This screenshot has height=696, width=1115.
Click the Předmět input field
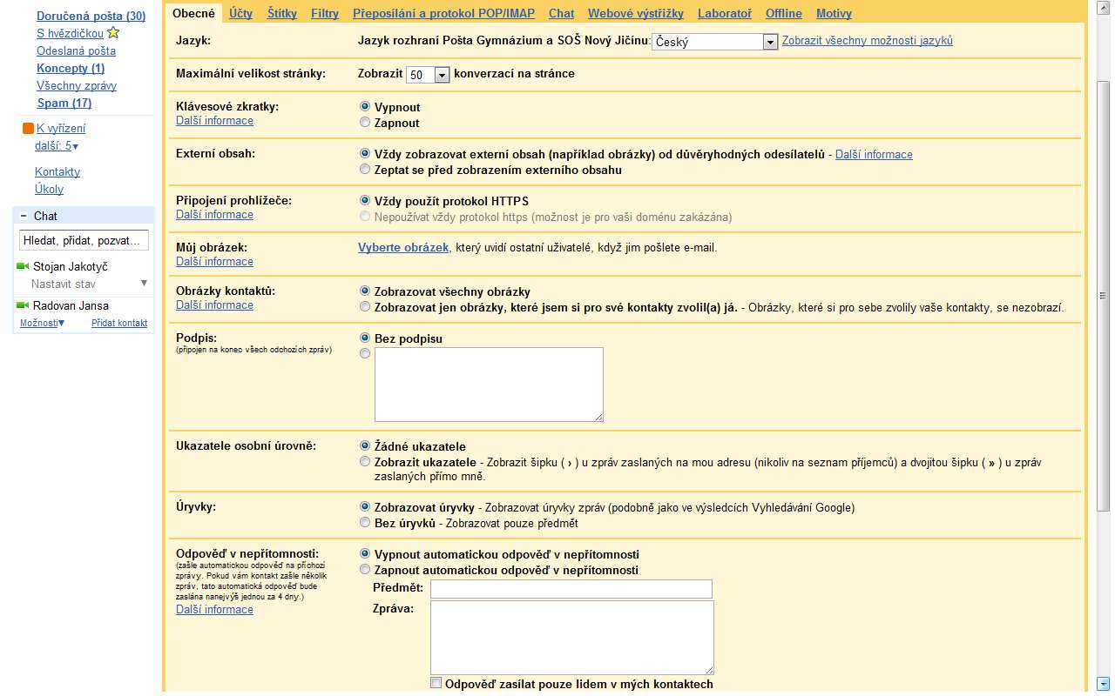click(x=571, y=589)
